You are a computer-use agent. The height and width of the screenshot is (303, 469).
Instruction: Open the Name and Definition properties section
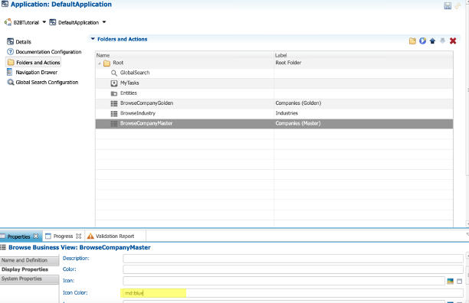coord(29,260)
